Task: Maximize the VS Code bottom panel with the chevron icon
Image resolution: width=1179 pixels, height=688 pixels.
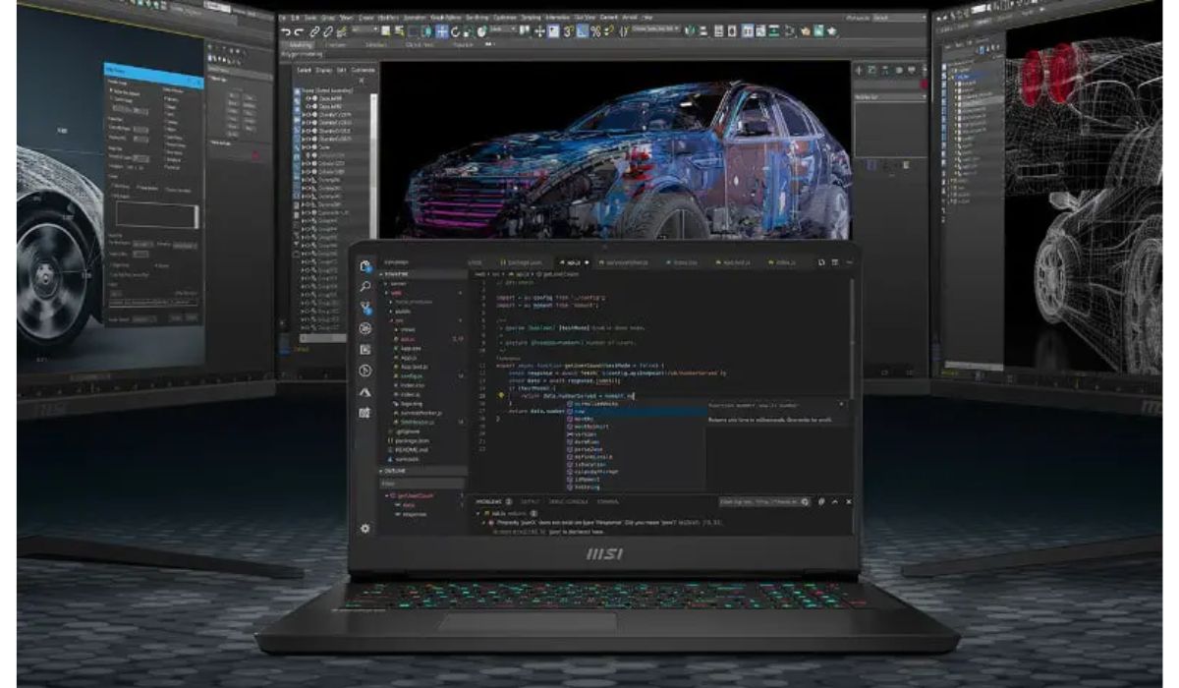Action: pos(835,501)
